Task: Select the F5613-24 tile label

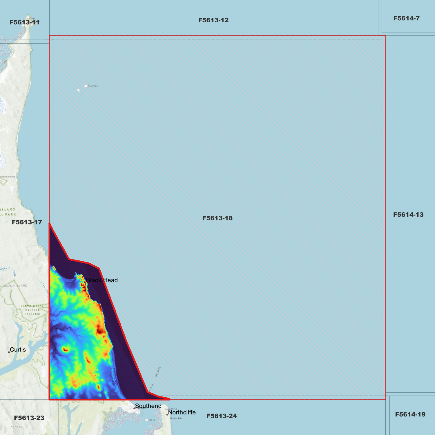Action: click(x=221, y=416)
